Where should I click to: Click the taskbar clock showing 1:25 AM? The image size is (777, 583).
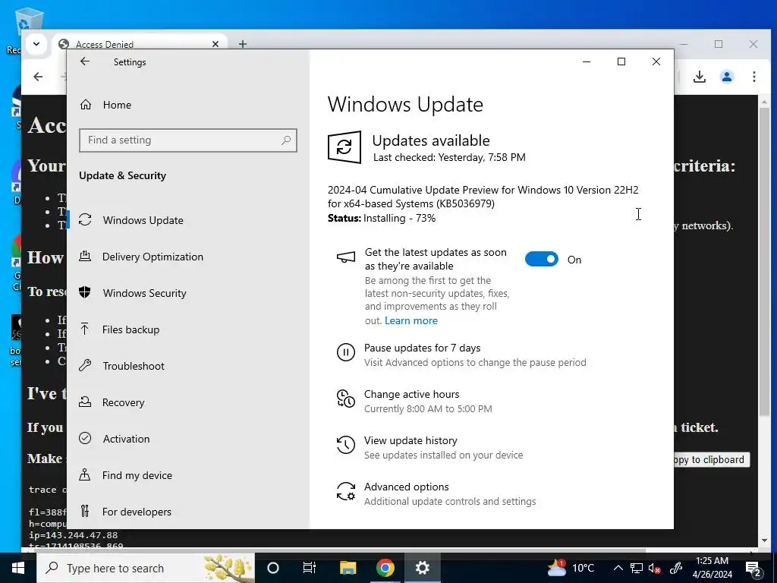click(x=712, y=568)
